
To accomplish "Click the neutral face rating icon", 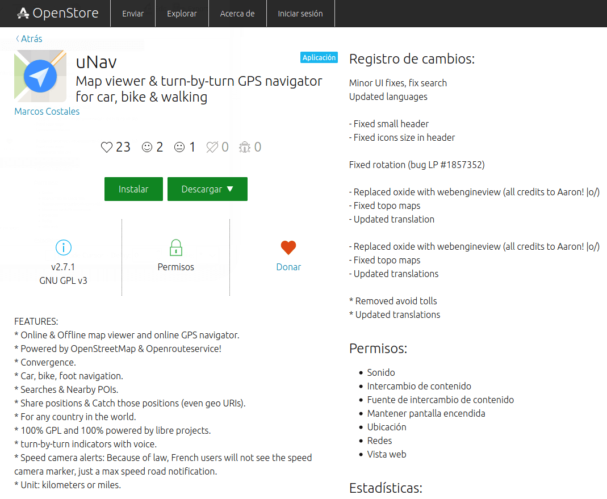I will [x=179, y=148].
